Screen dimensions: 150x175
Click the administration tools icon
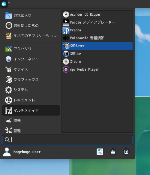tap(9, 130)
